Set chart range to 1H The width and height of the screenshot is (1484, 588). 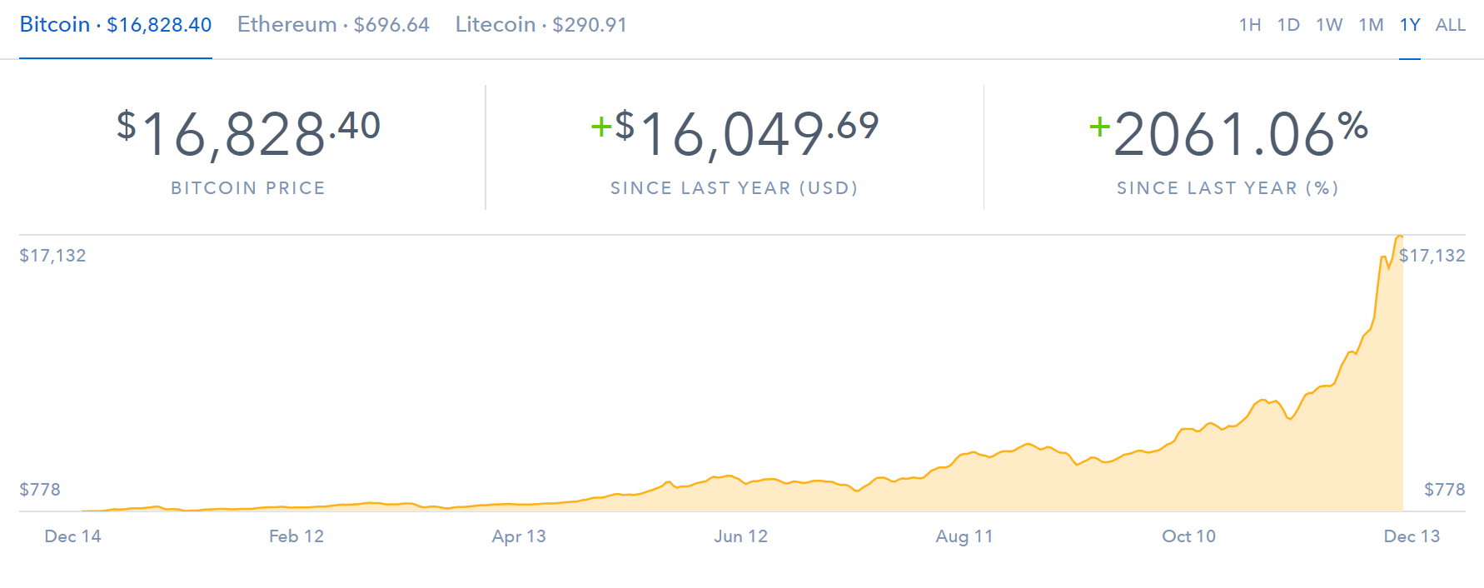(1250, 25)
